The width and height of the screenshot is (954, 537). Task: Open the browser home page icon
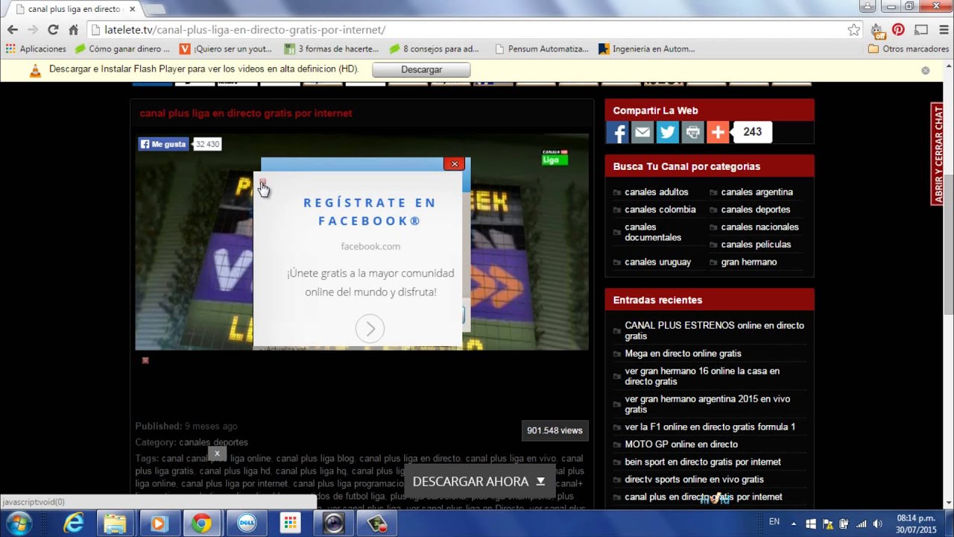(x=73, y=30)
